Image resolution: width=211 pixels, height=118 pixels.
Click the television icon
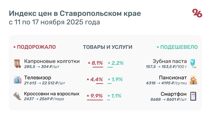pos(17,80)
